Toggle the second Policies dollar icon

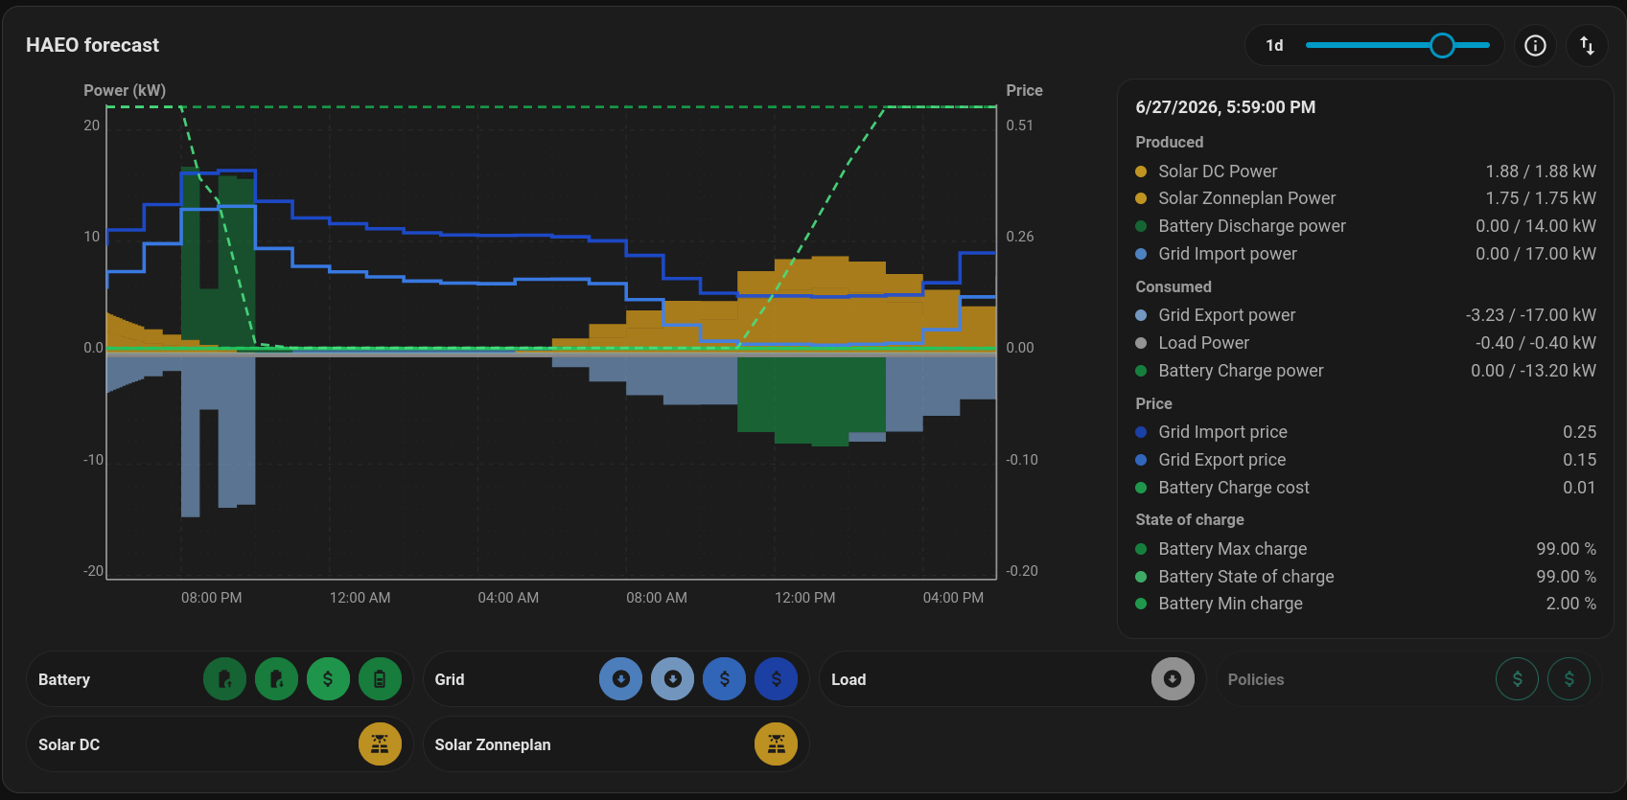(1569, 679)
